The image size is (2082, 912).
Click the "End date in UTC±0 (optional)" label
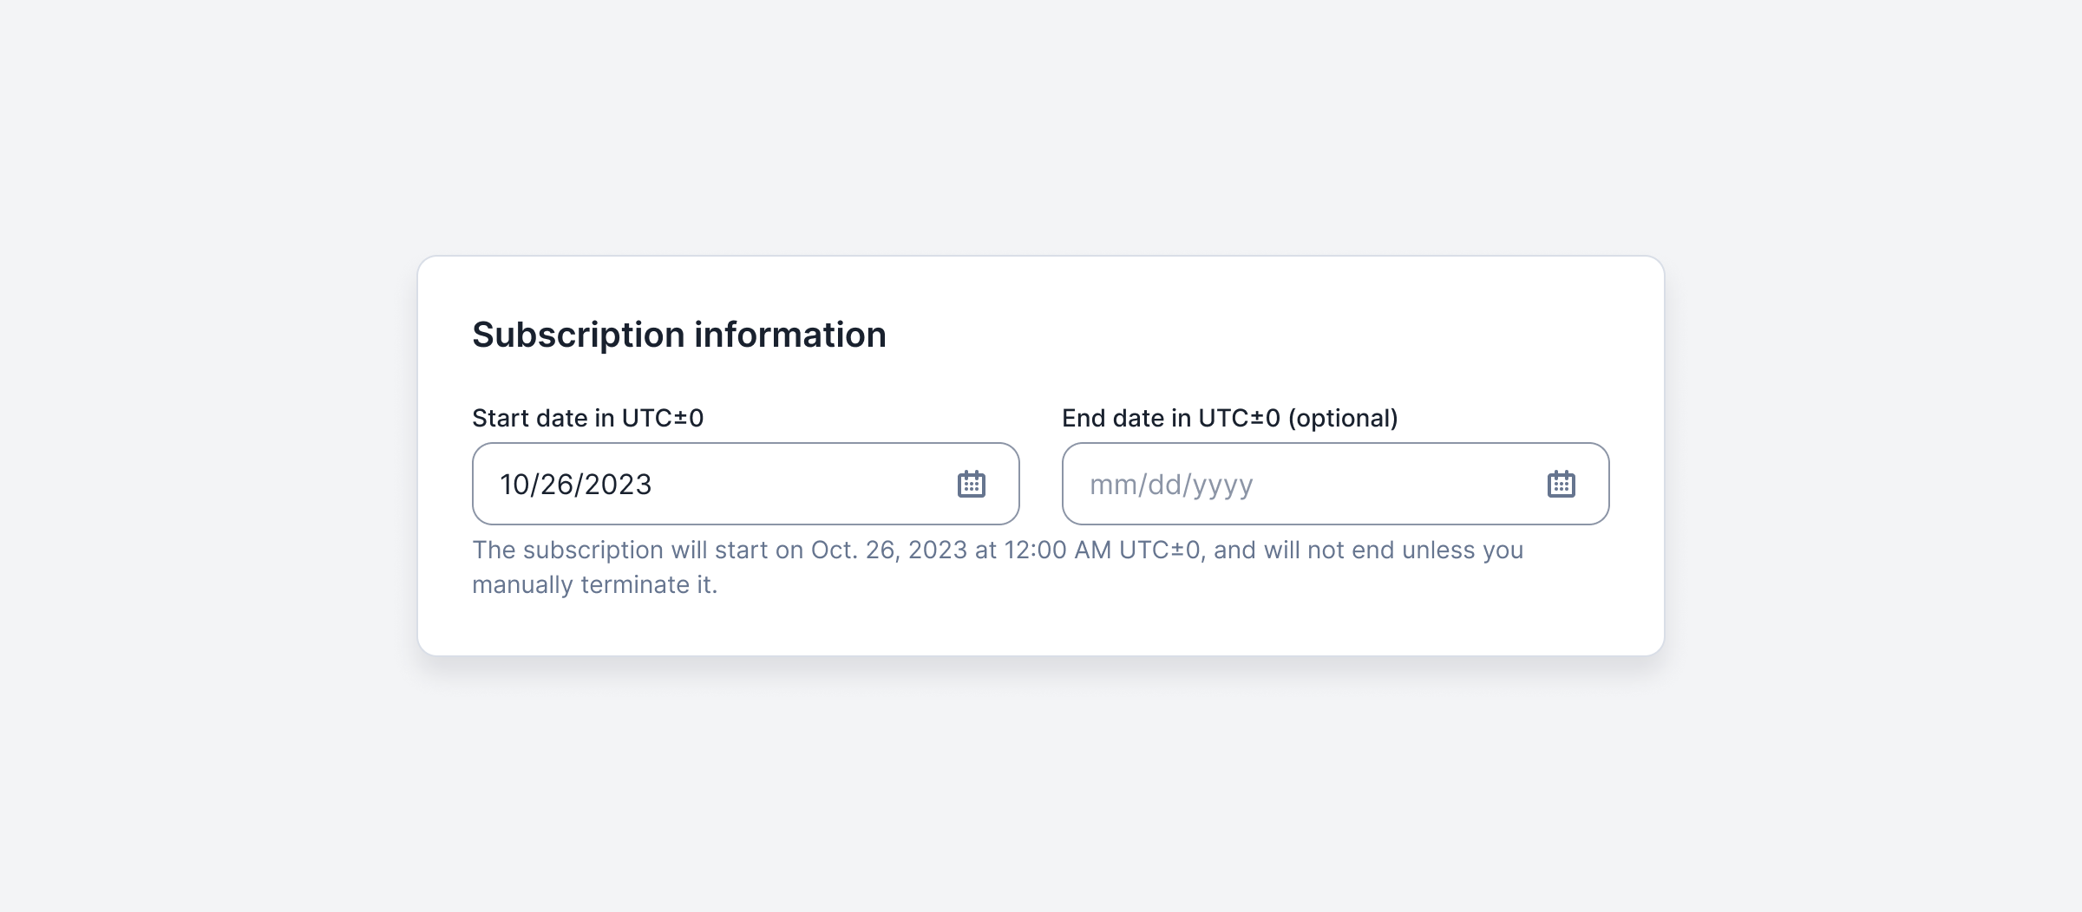[x=1230, y=418]
